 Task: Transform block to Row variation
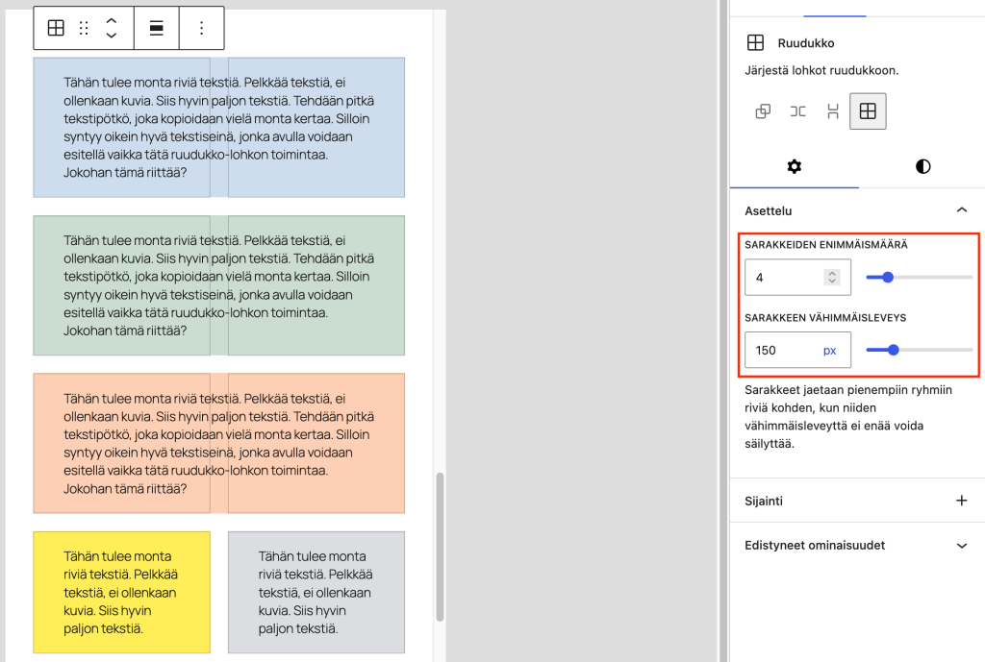click(797, 111)
